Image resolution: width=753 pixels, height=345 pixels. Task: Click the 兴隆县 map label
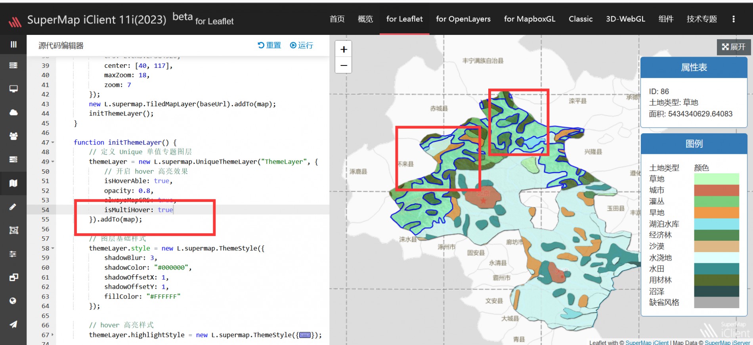593,151
